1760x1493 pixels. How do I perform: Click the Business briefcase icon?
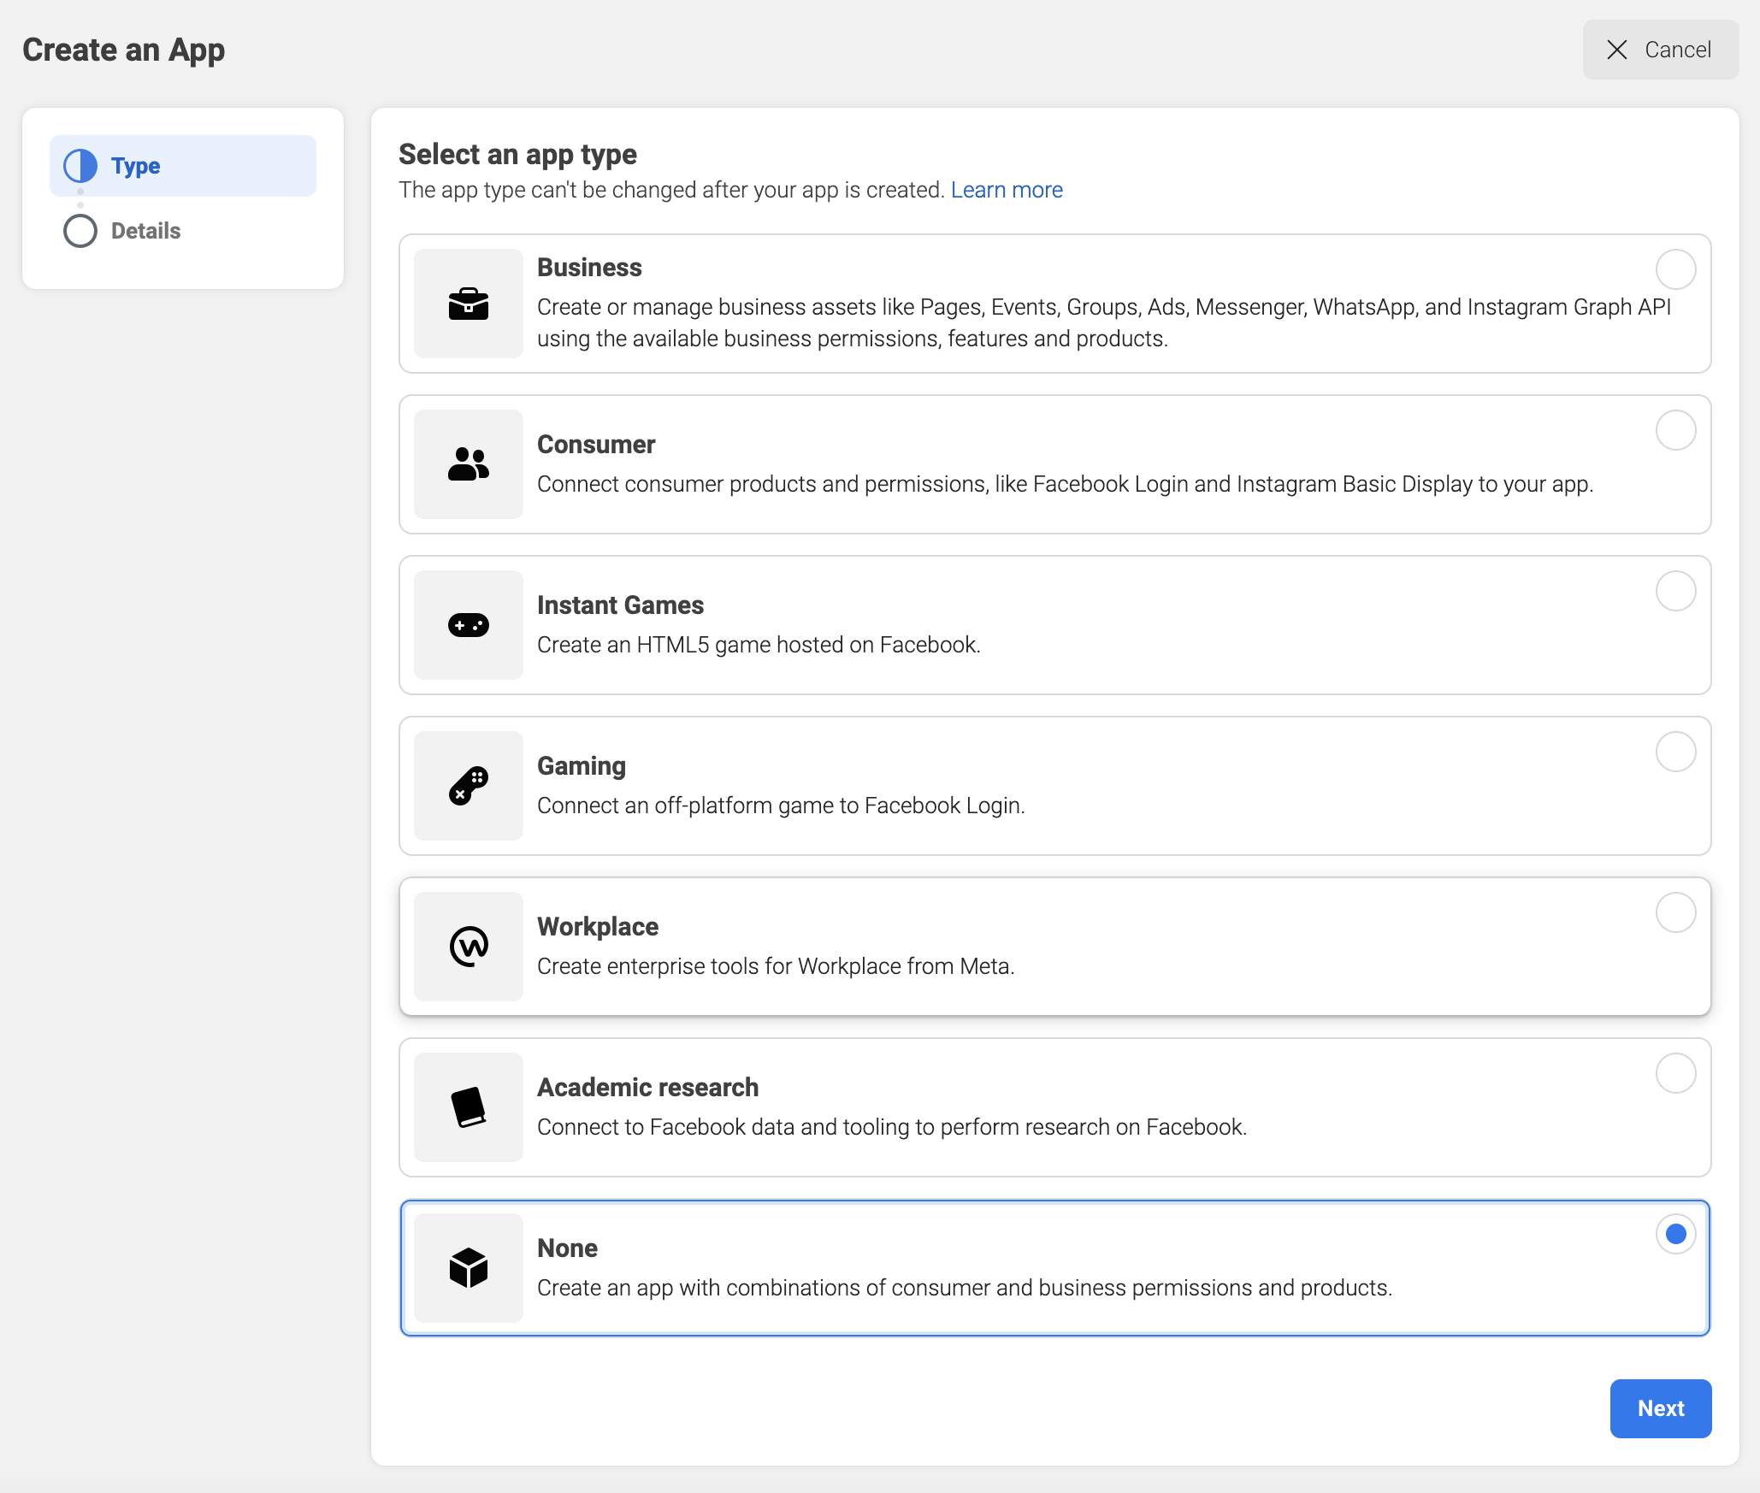point(468,304)
